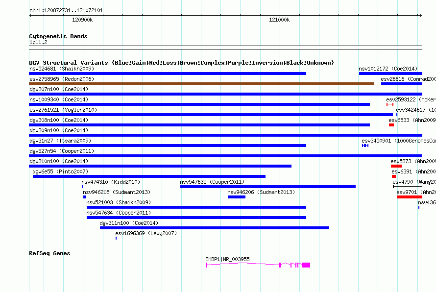The width and height of the screenshot is (436, 292).
Task: Click the short blue nsv946206 variant bar
Action: [x=237, y=197]
